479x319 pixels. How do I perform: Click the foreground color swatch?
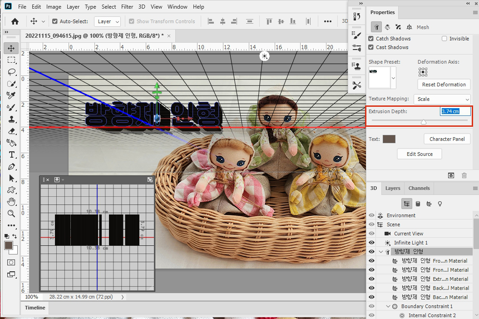click(x=9, y=245)
